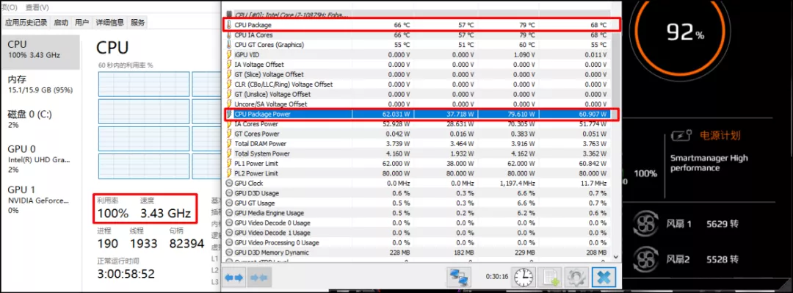
Task: Click the 3.43 GHz speed value in Task Manager
Action: click(x=165, y=214)
